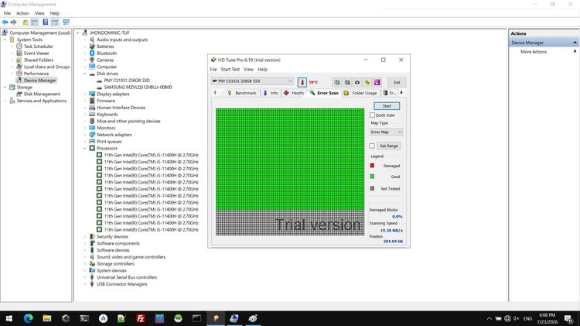Viewport: 580px width, 326px height.
Task: Collapse the JHONDOMINIC-TUF root node
Action: click(77, 33)
